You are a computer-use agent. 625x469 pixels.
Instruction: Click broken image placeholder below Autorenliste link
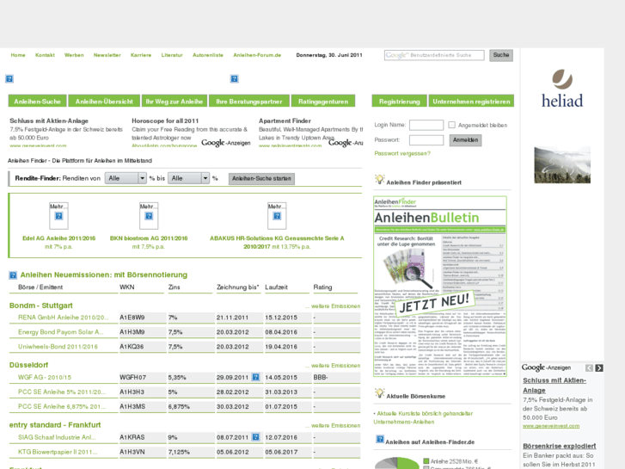pos(235,78)
